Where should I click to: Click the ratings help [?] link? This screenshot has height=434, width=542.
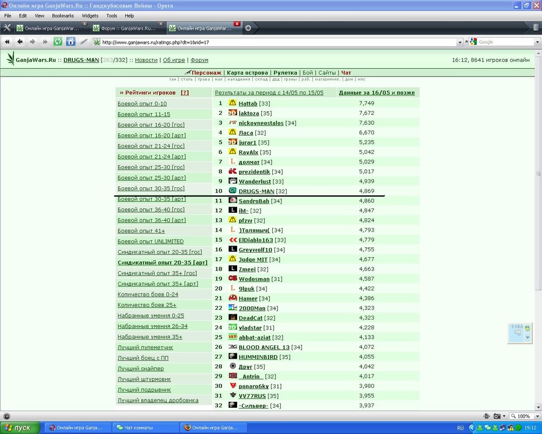pos(185,93)
